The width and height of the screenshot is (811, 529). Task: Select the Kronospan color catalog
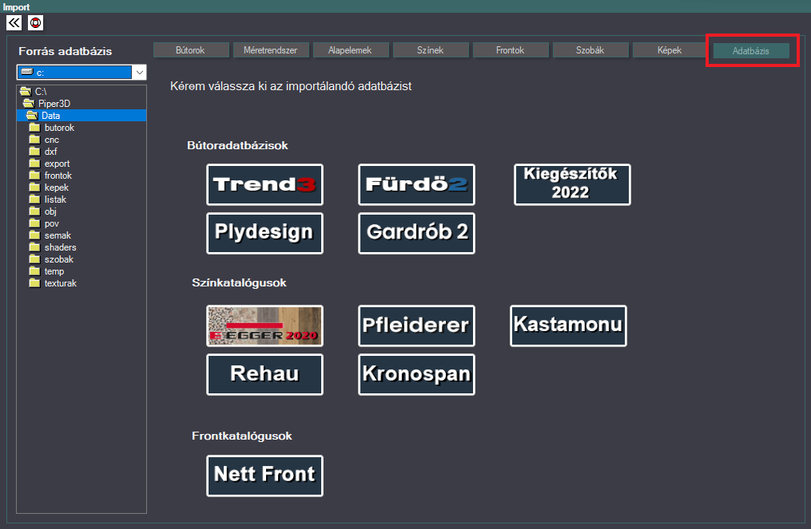point(416,374)
